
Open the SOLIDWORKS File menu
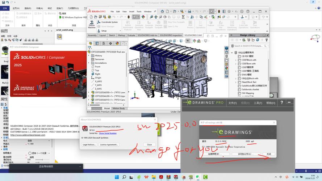coord(112,12)
